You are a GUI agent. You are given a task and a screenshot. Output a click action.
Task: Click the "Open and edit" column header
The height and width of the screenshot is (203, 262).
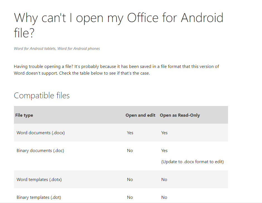coord(140,115)
